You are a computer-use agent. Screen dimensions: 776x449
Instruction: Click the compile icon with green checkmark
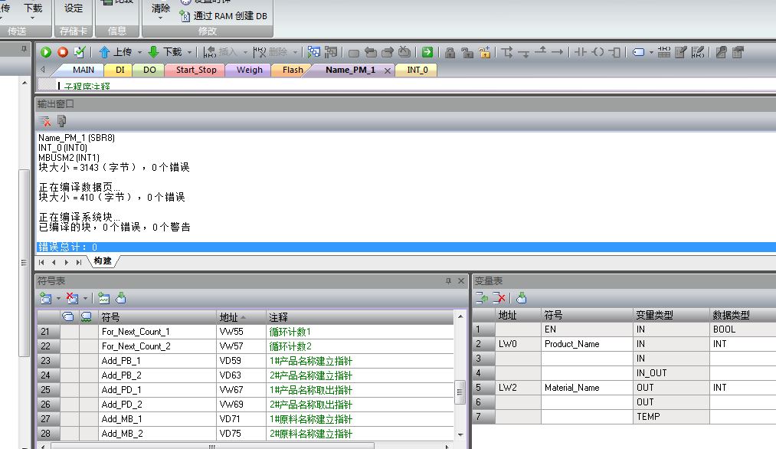(79, 52)
